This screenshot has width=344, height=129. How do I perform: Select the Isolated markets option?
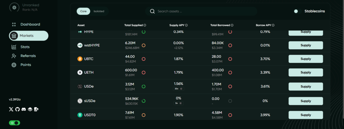99,11
